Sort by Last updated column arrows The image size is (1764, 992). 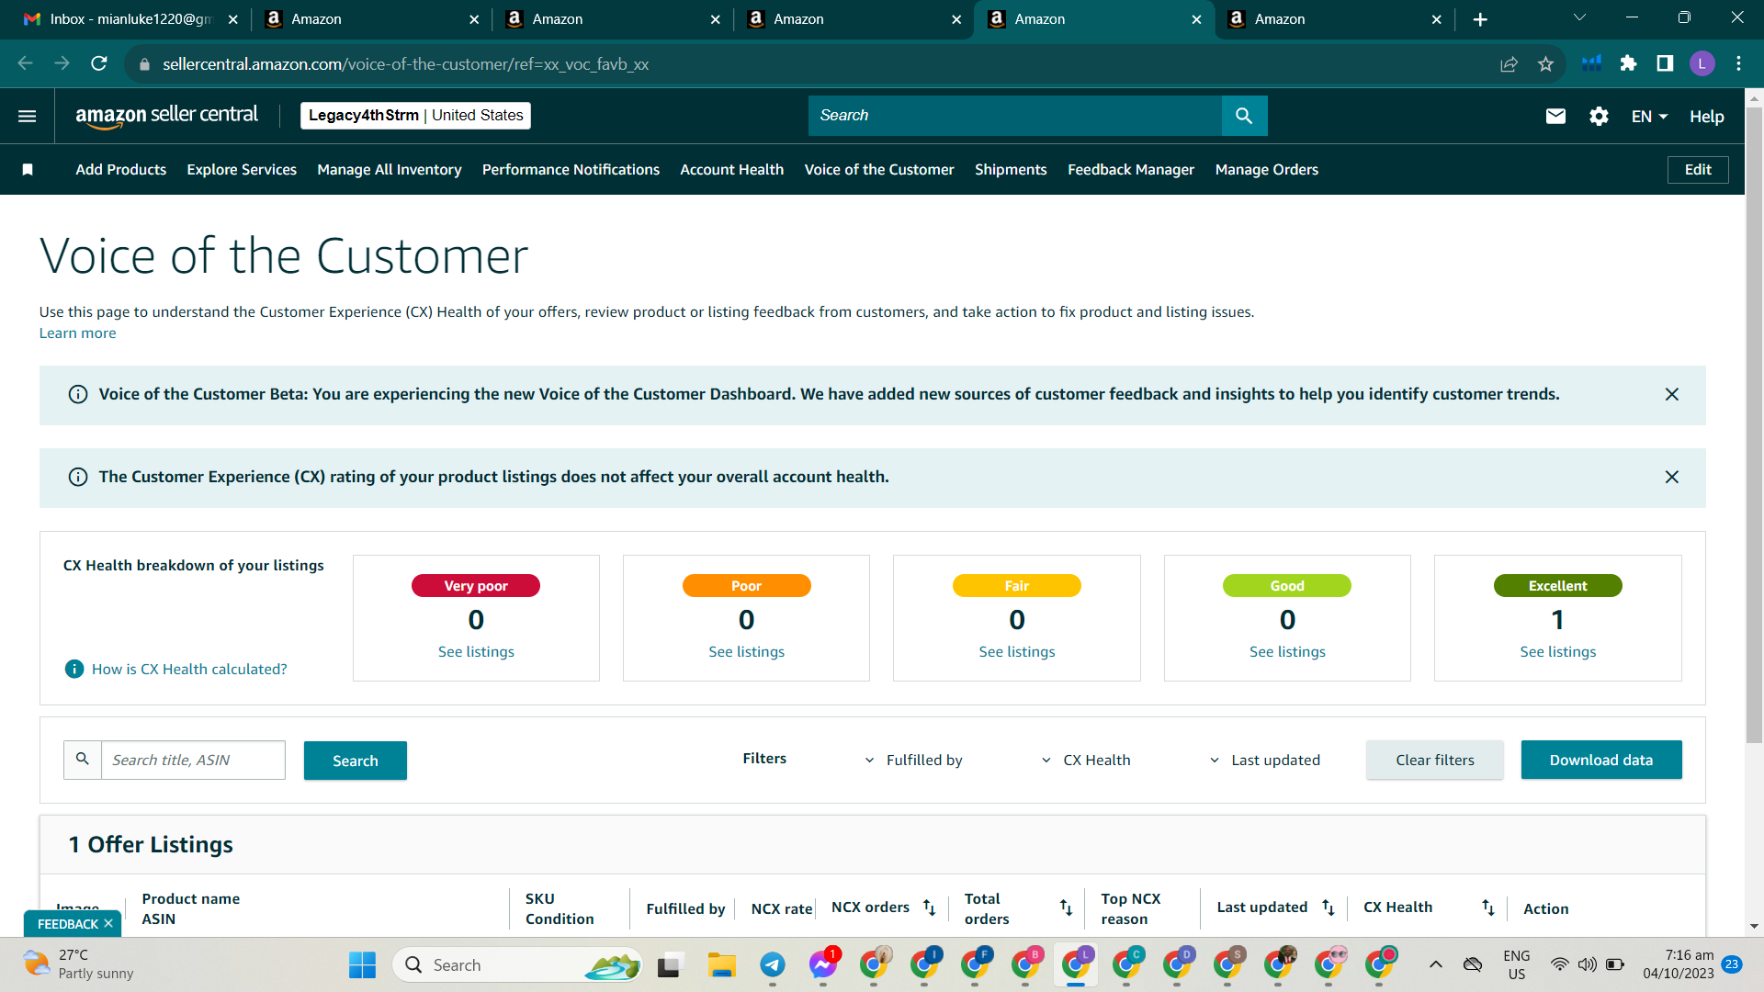coord(1328,907)
